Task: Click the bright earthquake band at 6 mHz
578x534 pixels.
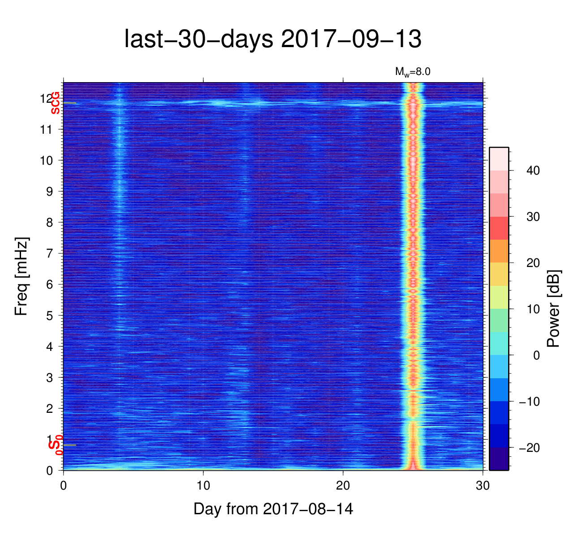Action: [413, 285]
